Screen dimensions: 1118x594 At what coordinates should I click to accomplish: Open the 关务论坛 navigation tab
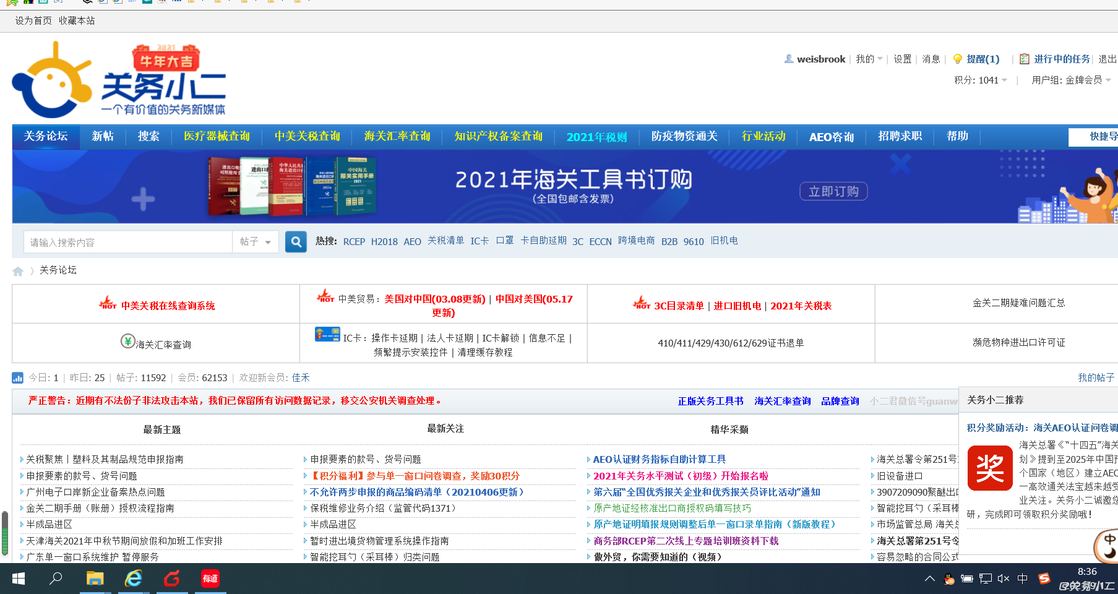(x=46, y=136)
